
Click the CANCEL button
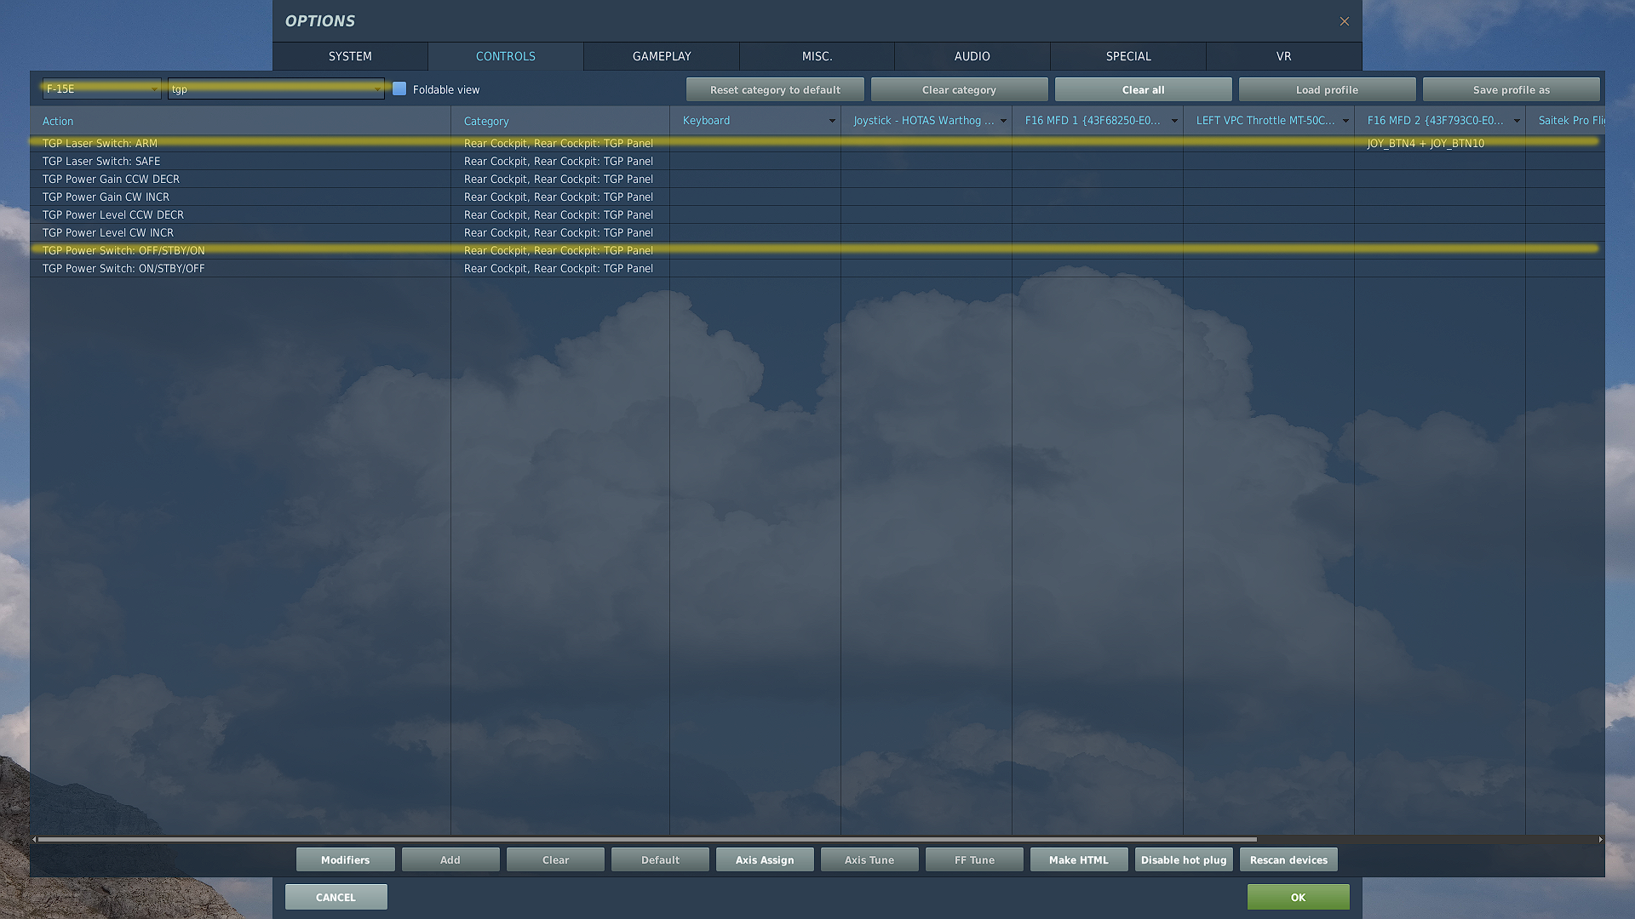coord(336,897)
